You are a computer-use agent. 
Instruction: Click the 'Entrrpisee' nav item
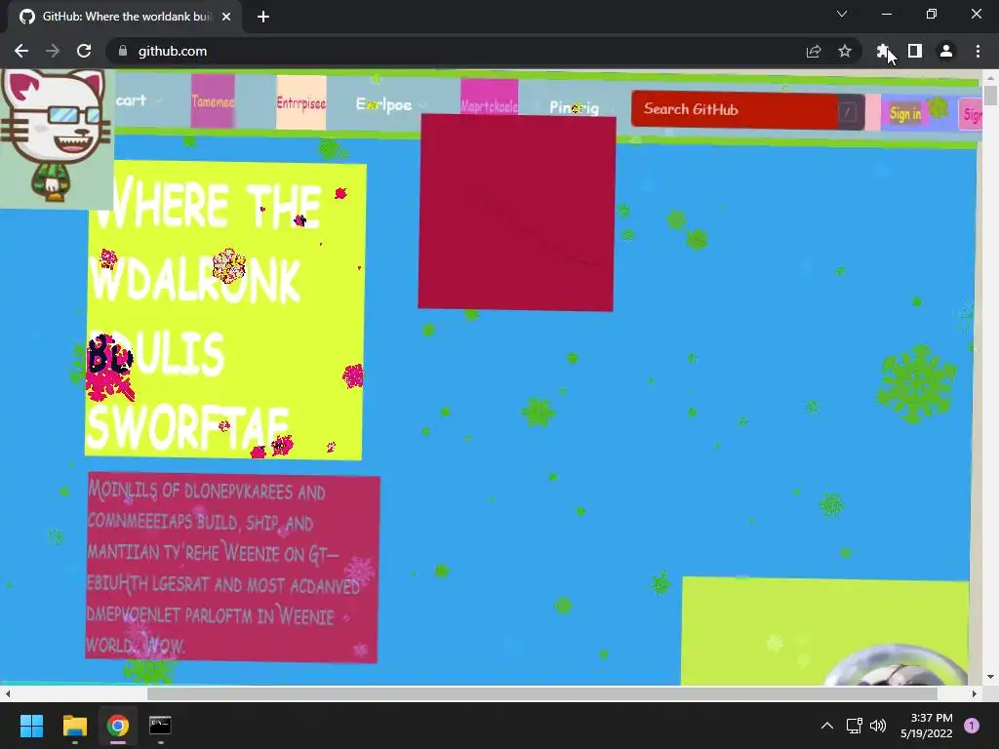[x=300, y=102]
